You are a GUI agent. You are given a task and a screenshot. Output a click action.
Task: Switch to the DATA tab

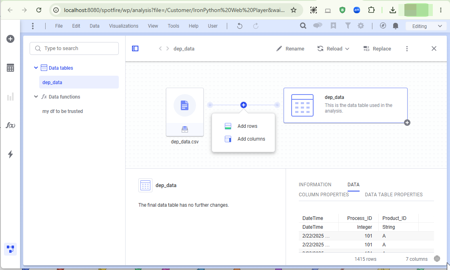click(353, 185)
